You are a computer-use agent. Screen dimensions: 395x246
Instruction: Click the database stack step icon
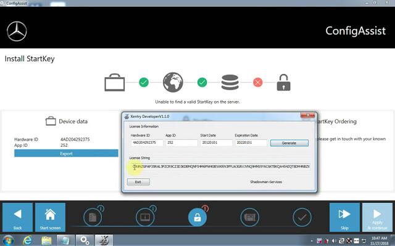coord(230,82)
